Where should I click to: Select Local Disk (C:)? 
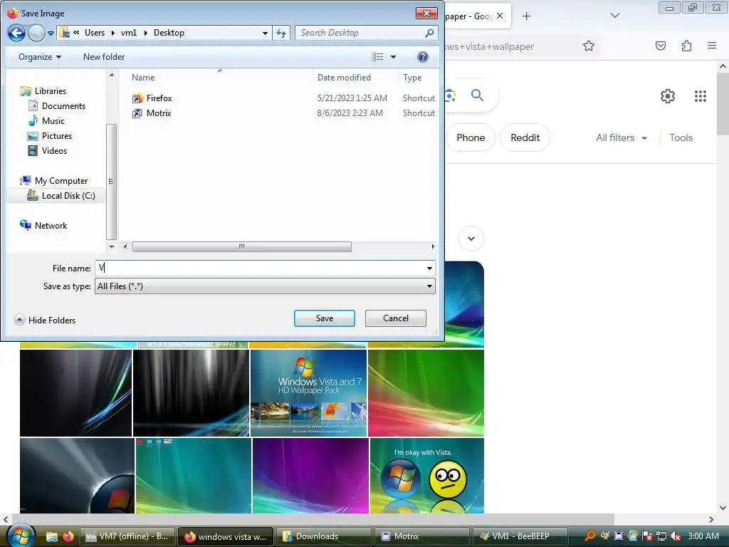click(68, 196)
